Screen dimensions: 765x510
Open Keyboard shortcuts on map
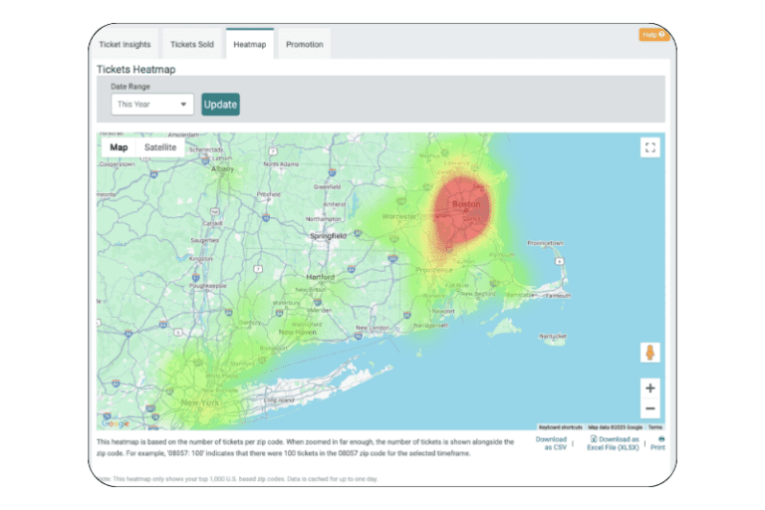[x=560, y=426]
